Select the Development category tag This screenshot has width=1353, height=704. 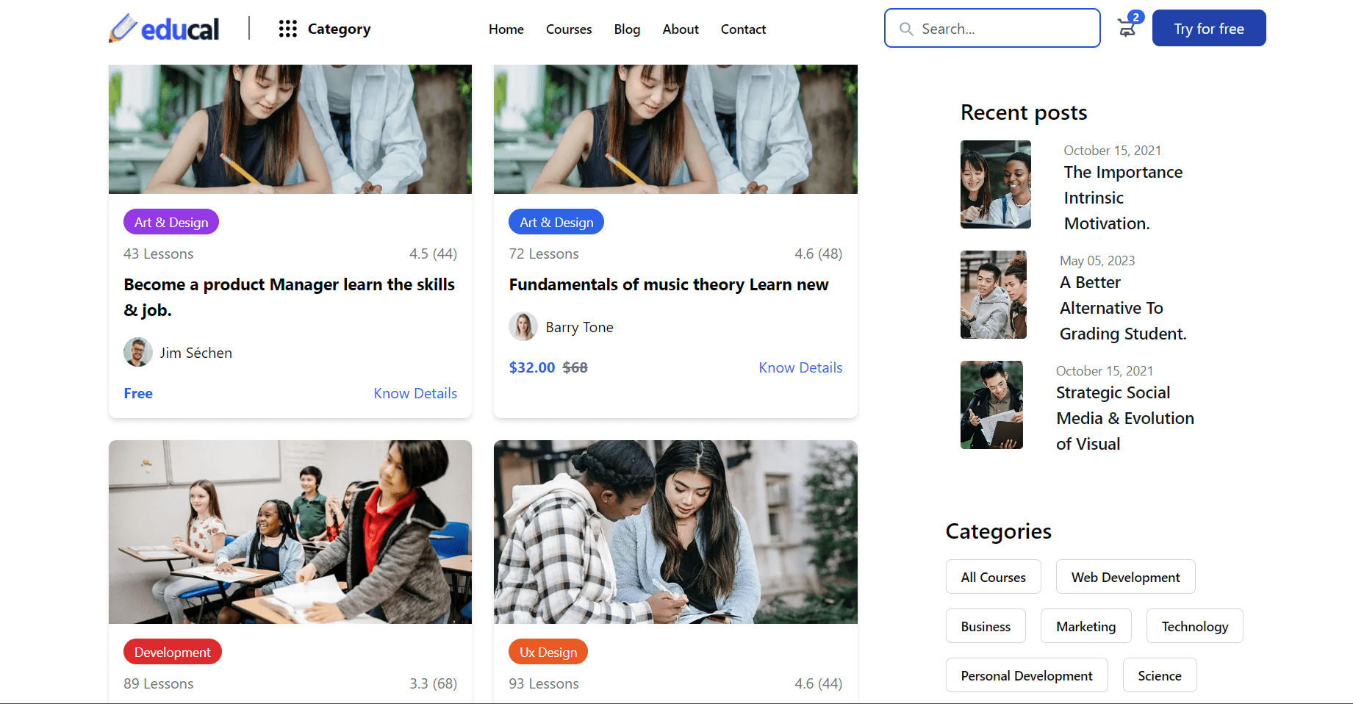[172, 652]
